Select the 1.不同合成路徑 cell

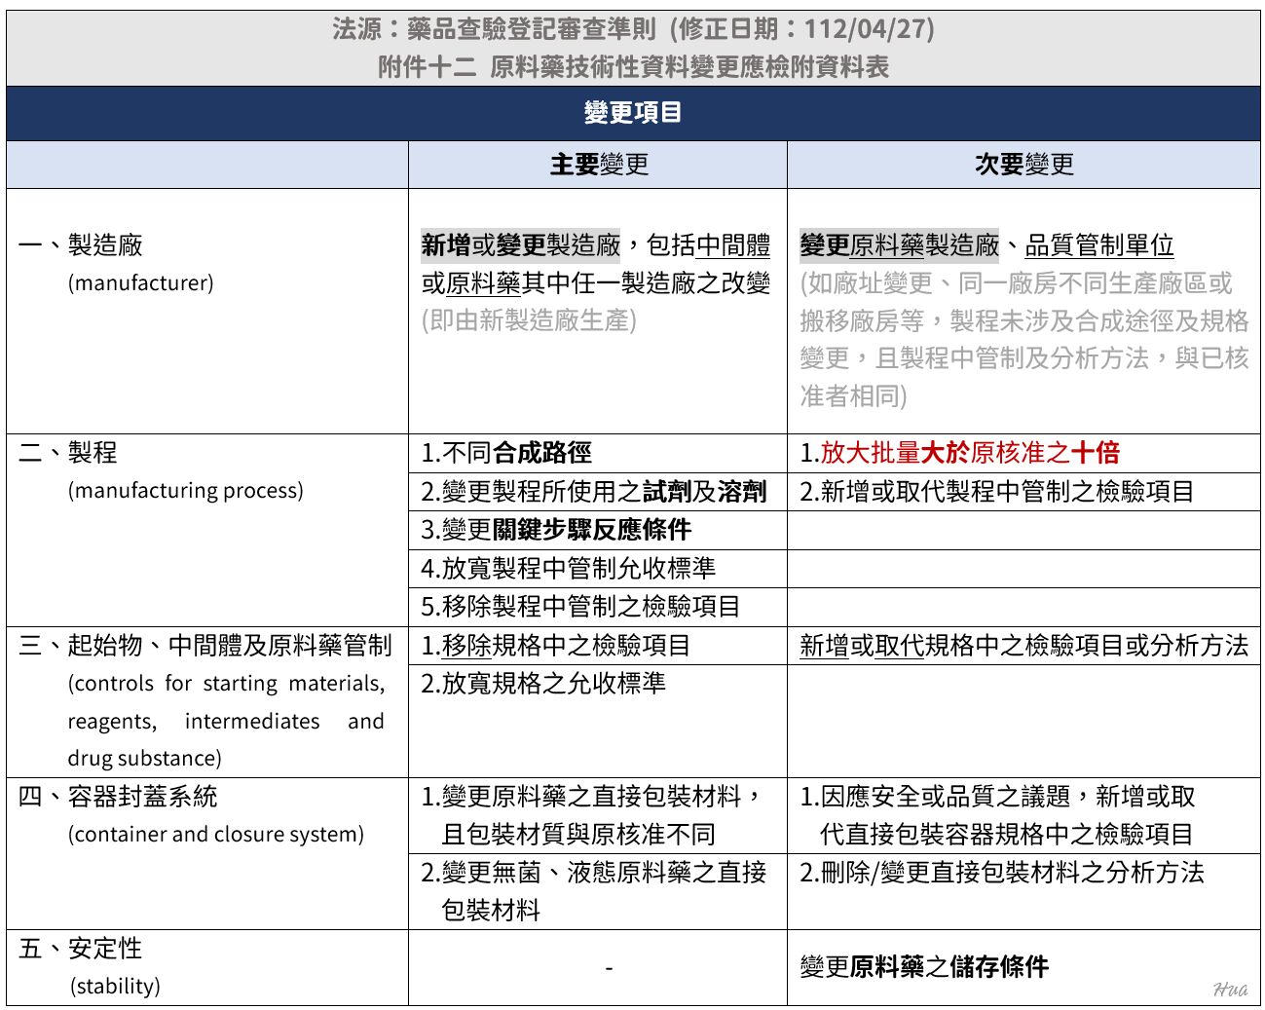[x=506, y=453]
